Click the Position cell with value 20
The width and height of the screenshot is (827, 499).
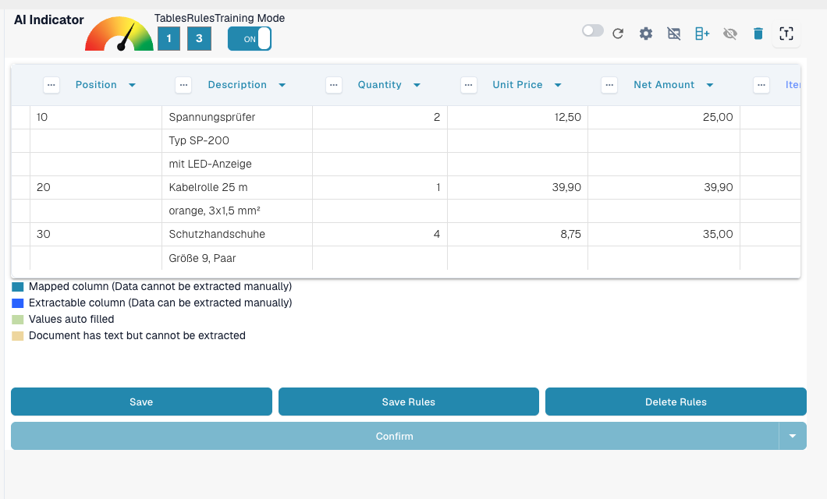[96, 187]
